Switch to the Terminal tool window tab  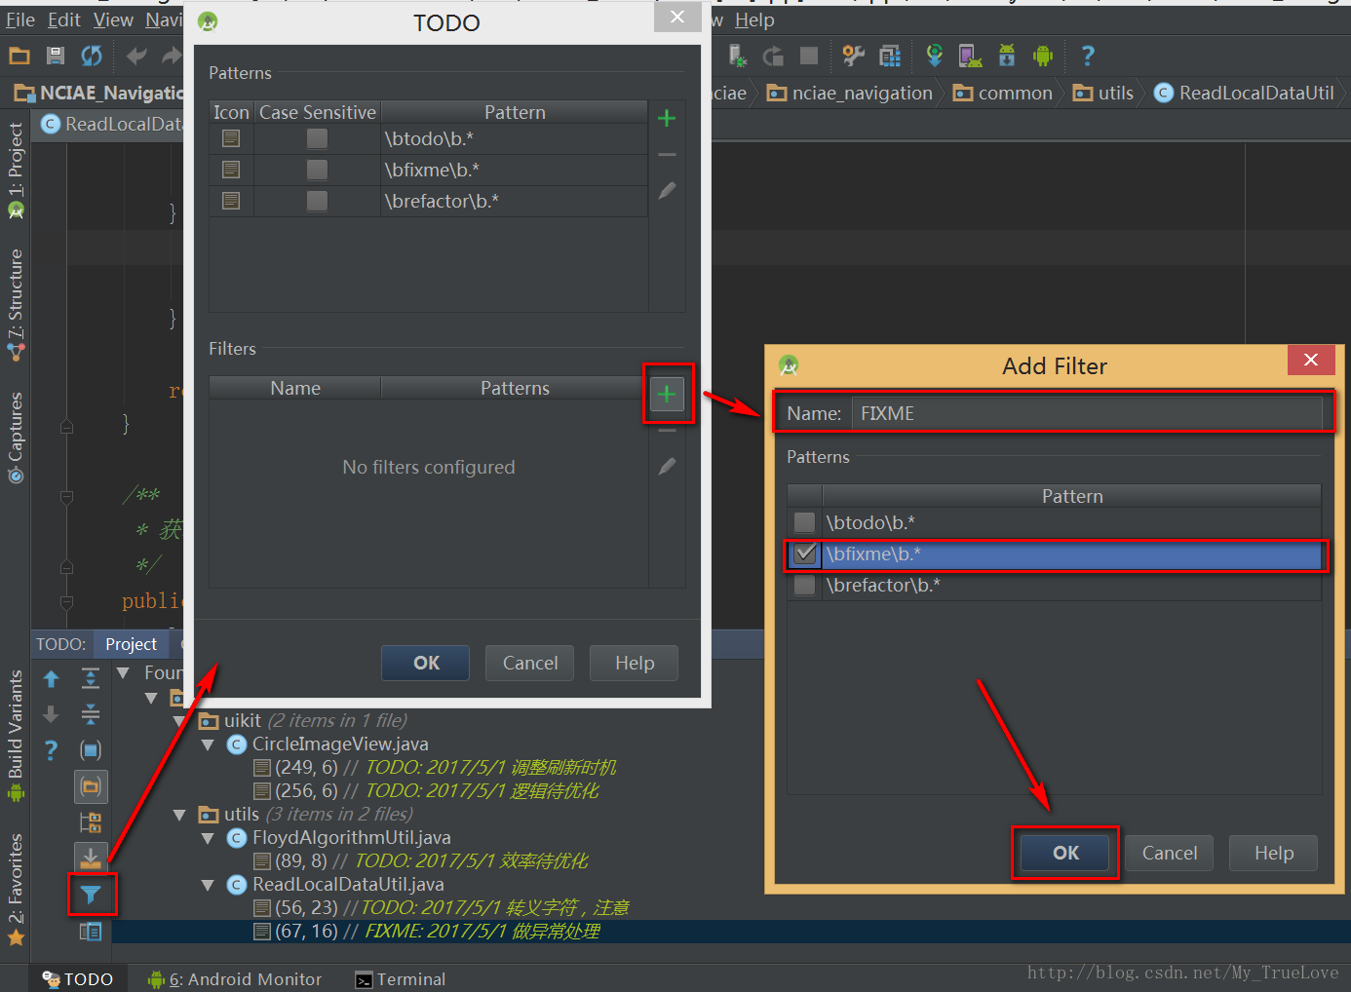400,979
